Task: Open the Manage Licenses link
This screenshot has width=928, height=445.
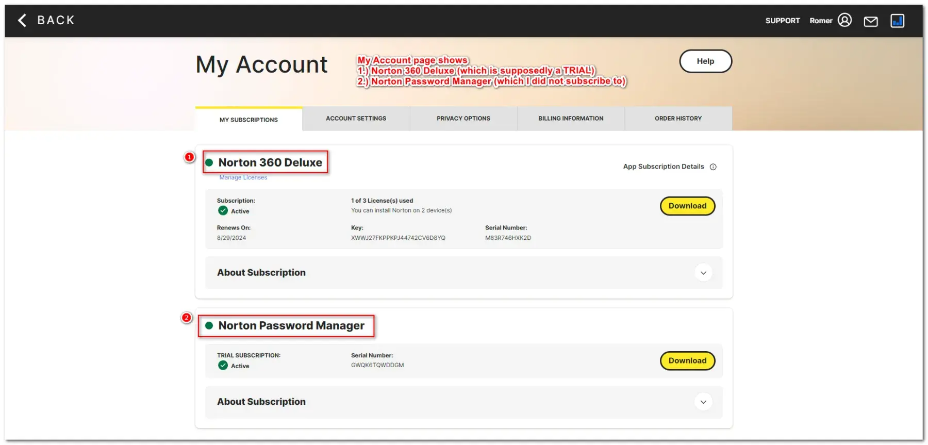Action: click(x=243, y=177)
